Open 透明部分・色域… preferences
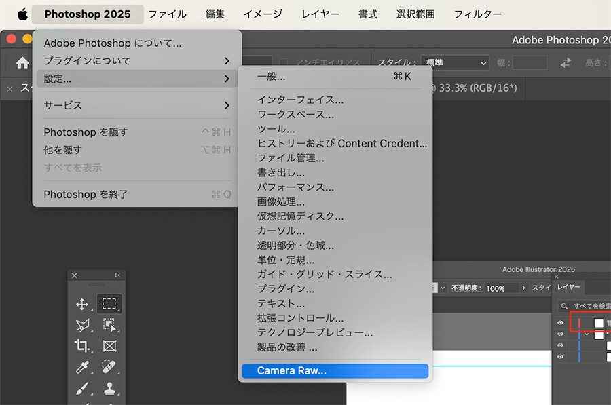Viewport: 611px width, 405px height. click(335, 246)
